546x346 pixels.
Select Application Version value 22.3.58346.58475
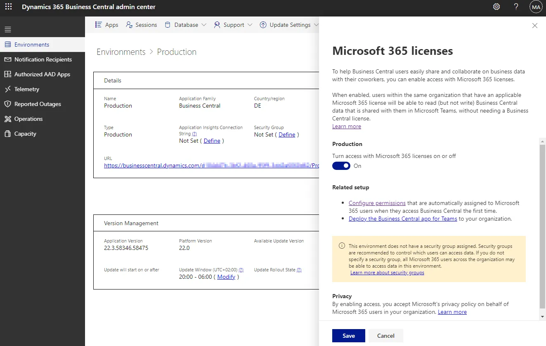[x=126, y=248]
